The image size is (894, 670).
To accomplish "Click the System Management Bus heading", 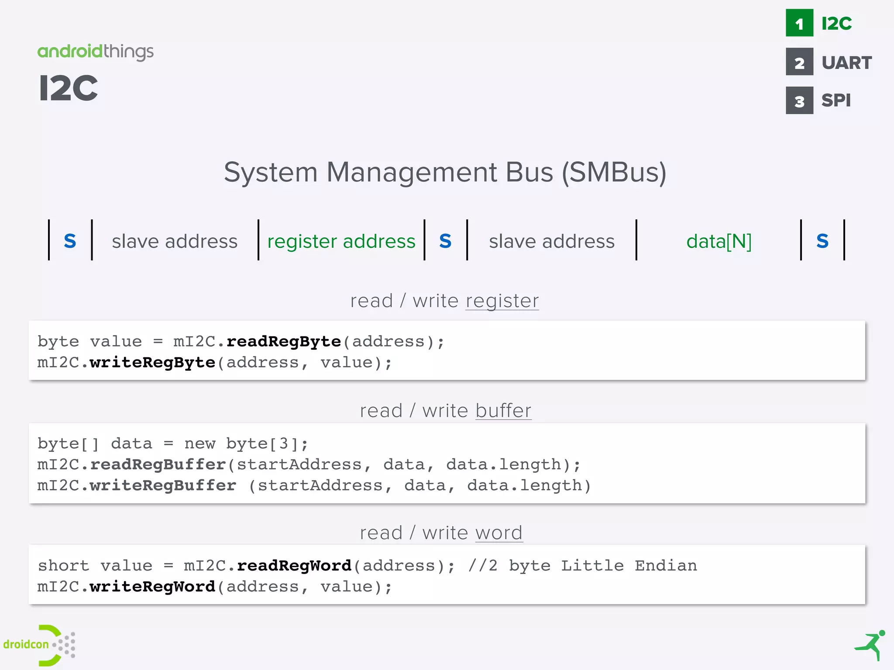I will pos(445,172).
